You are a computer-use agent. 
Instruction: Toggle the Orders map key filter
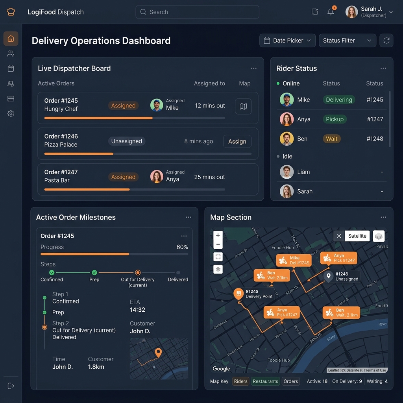tap(291, 381)
